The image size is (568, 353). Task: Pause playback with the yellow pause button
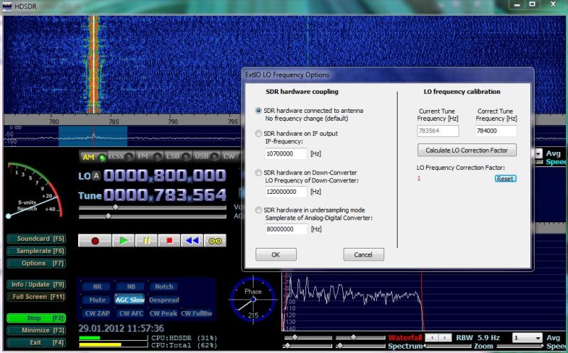[146, 241]
